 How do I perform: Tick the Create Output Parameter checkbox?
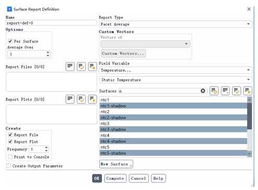(8, 166)
